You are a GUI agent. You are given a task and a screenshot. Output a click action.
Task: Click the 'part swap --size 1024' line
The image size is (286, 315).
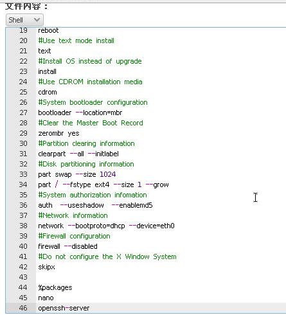pos(77,174)
